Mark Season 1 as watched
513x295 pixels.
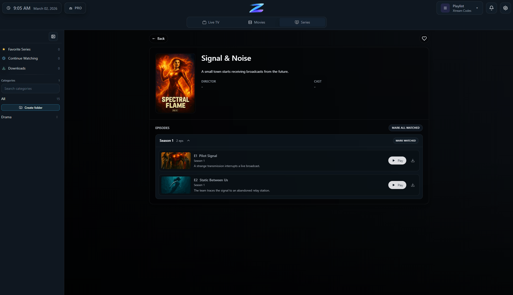(x=405, y=140)
